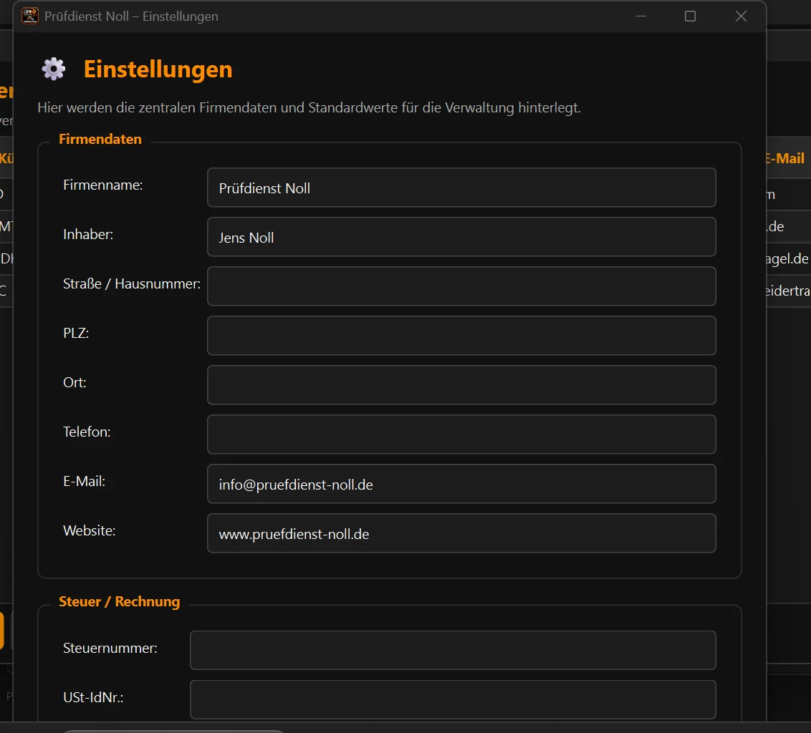The image size is (811, 733).
Task: Click into the Ort text field
Action: tap(461, 385)
